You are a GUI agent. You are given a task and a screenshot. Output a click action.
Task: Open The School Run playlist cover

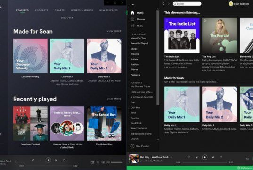click(104, 123)
